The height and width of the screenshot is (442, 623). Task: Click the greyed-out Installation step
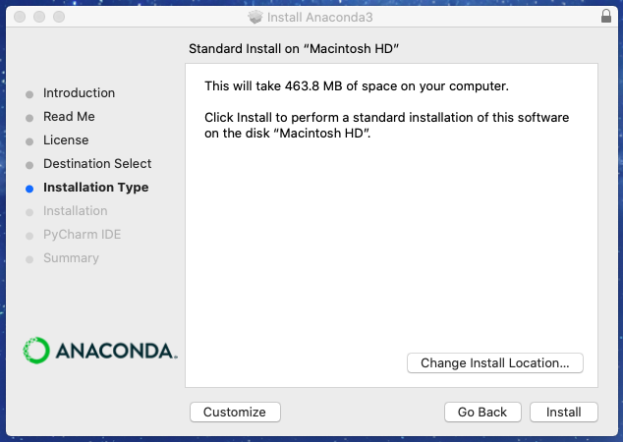(76, 211)
